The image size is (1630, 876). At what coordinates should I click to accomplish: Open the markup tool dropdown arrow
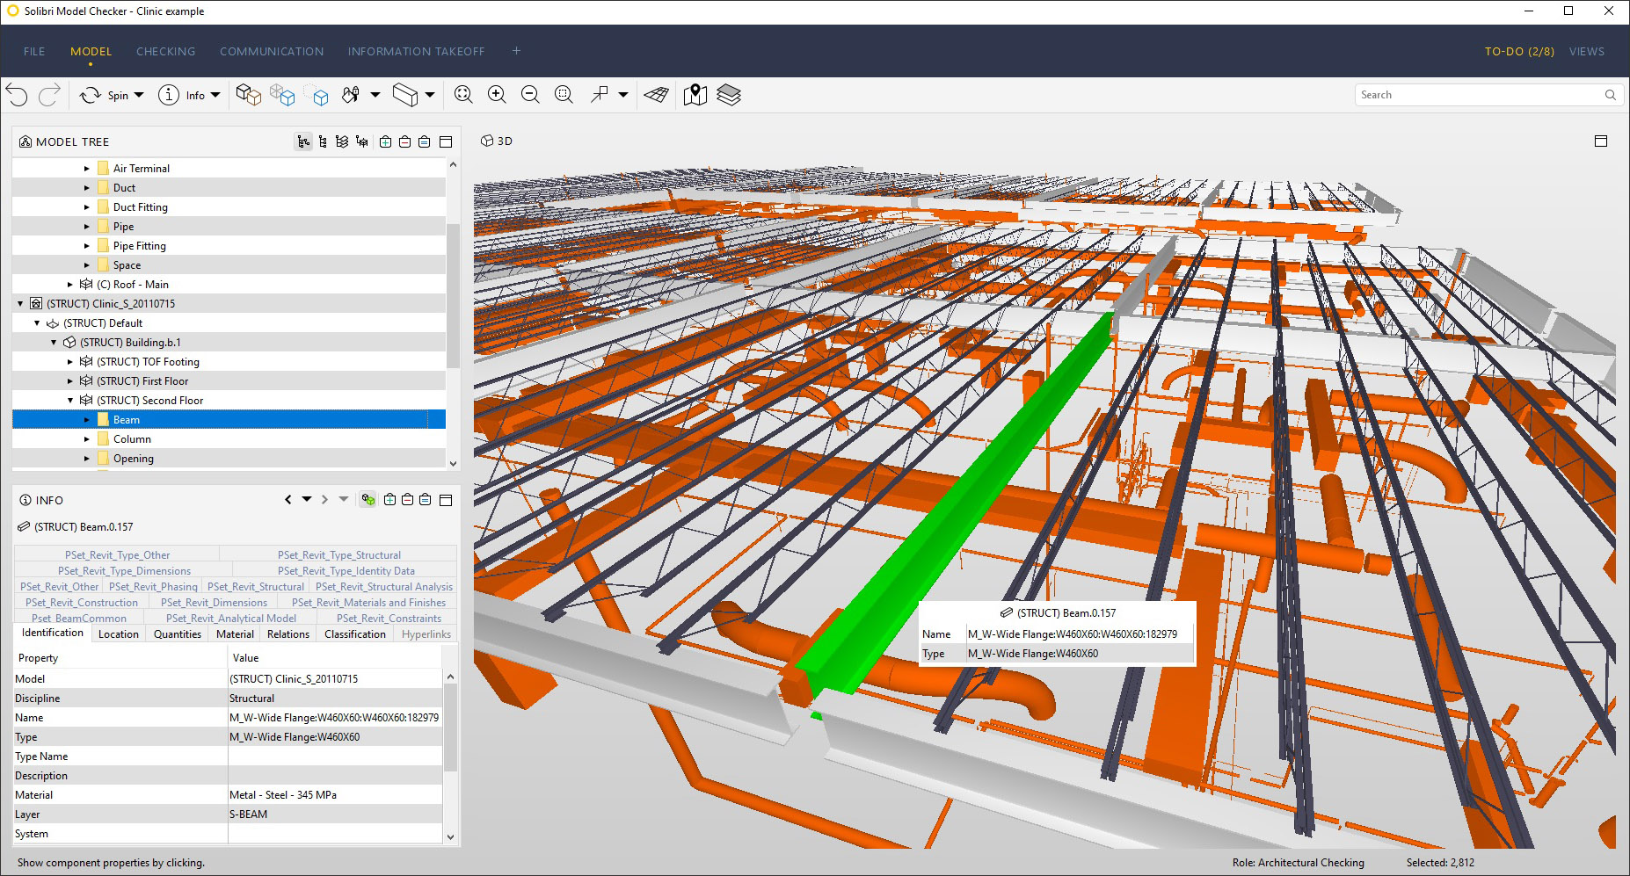click(x=375, y=95)
